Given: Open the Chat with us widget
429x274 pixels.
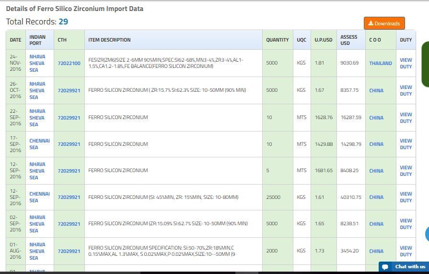Looking at the screenshot, I should 404,266.
